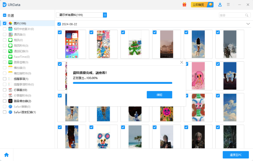Click the 搜尋 search input field
Viewport: 253px width, 161px height.
tap(231, 15)
